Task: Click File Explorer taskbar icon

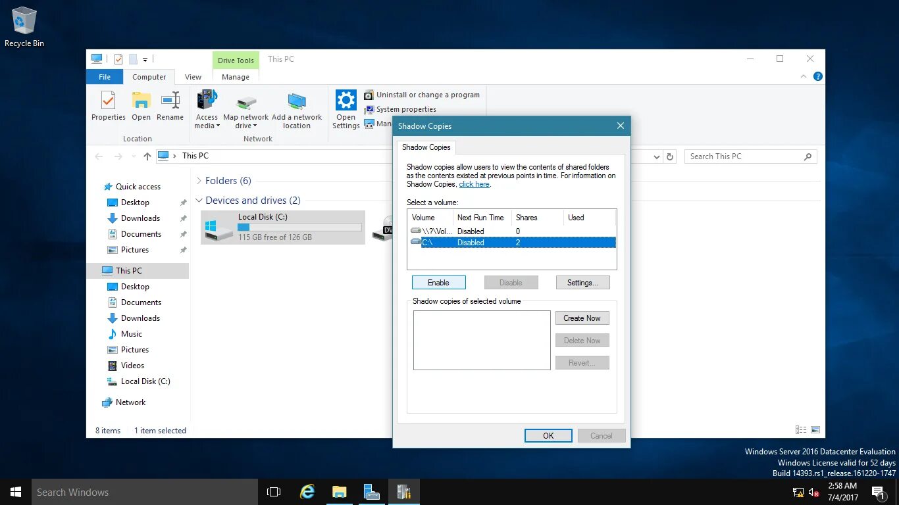Action: point(339,492)
